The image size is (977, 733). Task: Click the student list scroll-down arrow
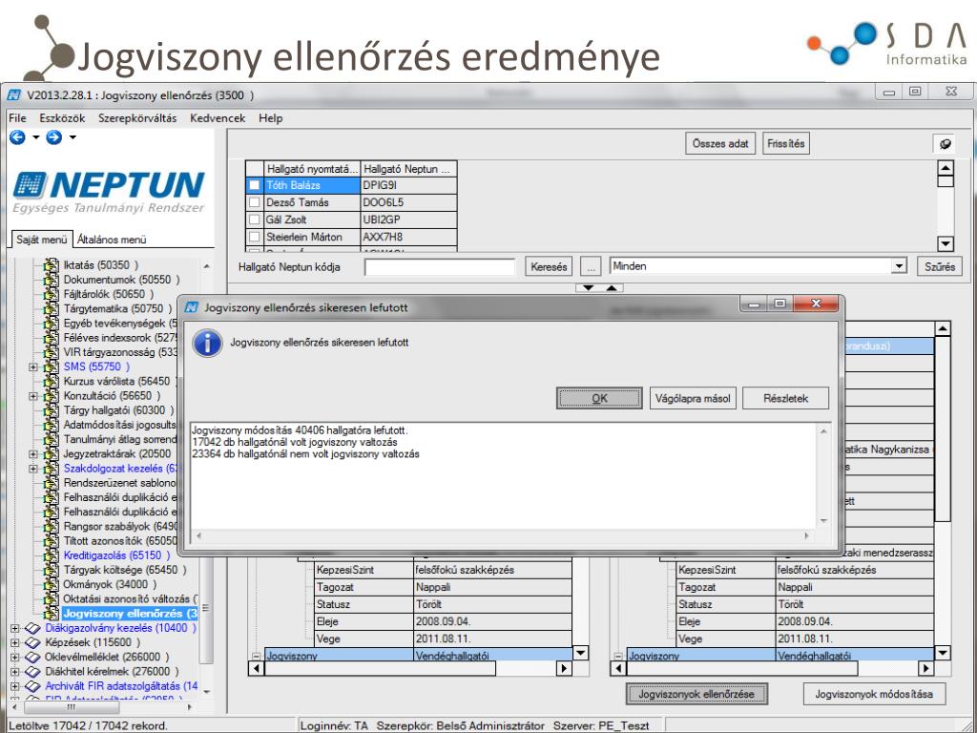(x=946, y=243)
